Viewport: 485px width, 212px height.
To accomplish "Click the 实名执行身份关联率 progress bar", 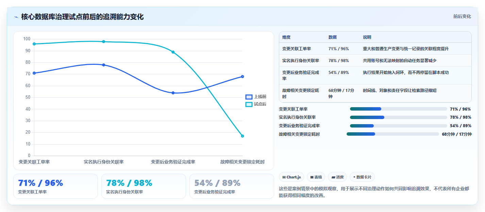I will point(398,117).
